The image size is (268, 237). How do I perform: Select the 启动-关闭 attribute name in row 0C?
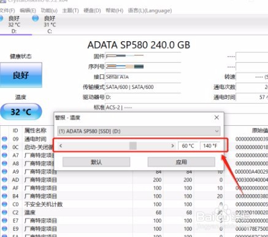click(39, 147)
